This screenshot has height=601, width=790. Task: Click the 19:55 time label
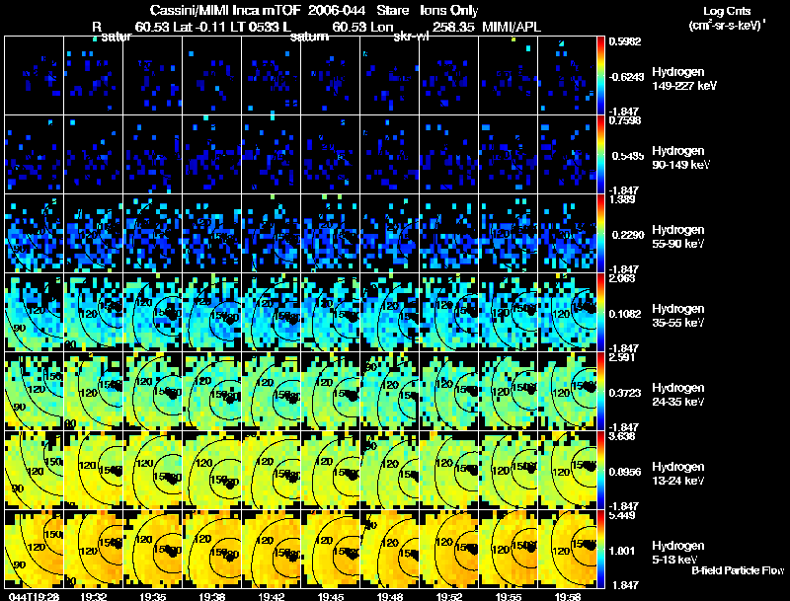pos(508,596)
